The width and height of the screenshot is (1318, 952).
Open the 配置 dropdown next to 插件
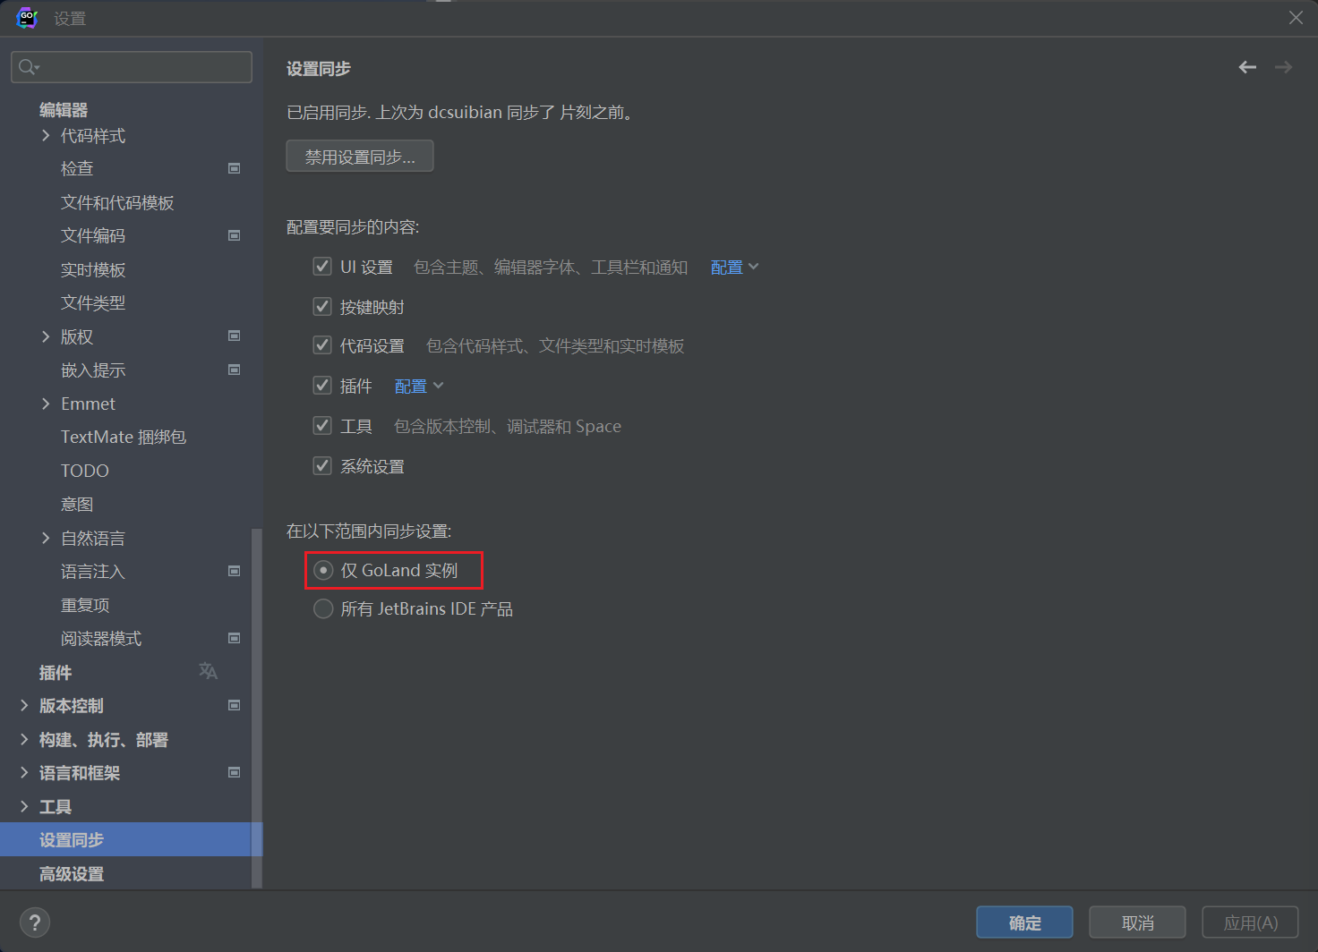(x=419, y=387)
